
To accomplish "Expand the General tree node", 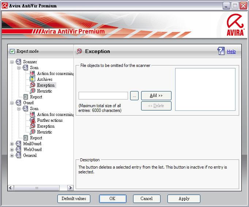I will (x=12, y=155).
